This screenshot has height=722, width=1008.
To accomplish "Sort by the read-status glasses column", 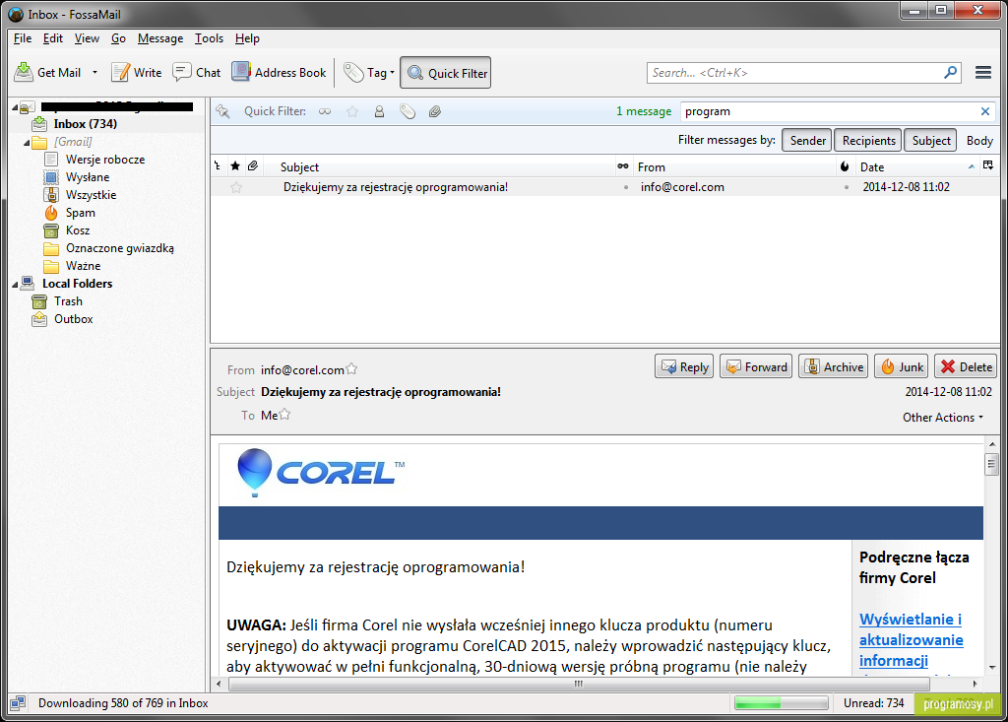I will 622,166.
